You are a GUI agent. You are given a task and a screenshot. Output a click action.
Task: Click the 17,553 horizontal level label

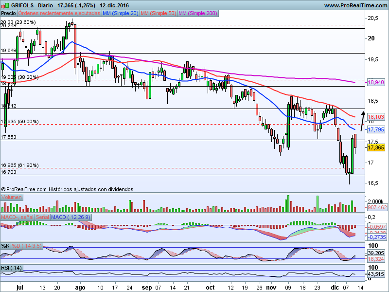pyautogui.click(x=8, y=137)
